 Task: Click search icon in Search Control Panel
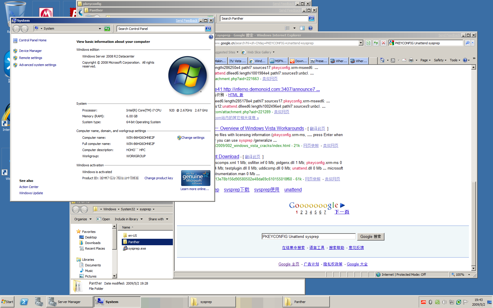[208, 28]
